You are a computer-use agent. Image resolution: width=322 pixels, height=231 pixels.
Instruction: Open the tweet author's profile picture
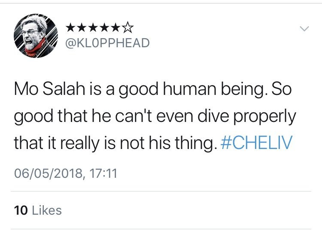coord(36,36)
